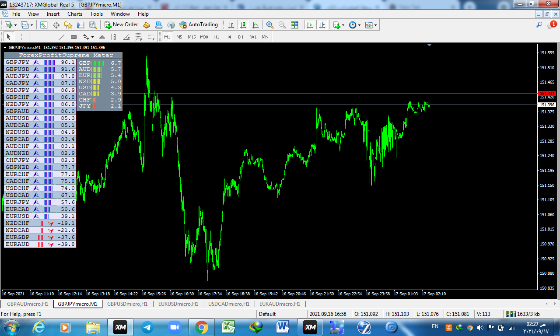Open the File menu

click(16, 14)
